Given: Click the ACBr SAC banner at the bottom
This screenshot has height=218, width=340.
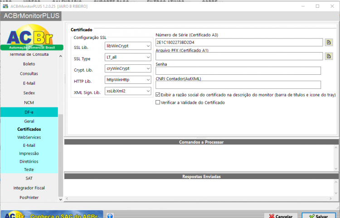Looking at the screenshot, I should (x=52, y=214).
